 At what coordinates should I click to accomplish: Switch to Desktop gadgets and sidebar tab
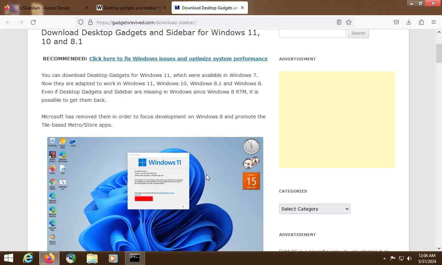point(131,8)
